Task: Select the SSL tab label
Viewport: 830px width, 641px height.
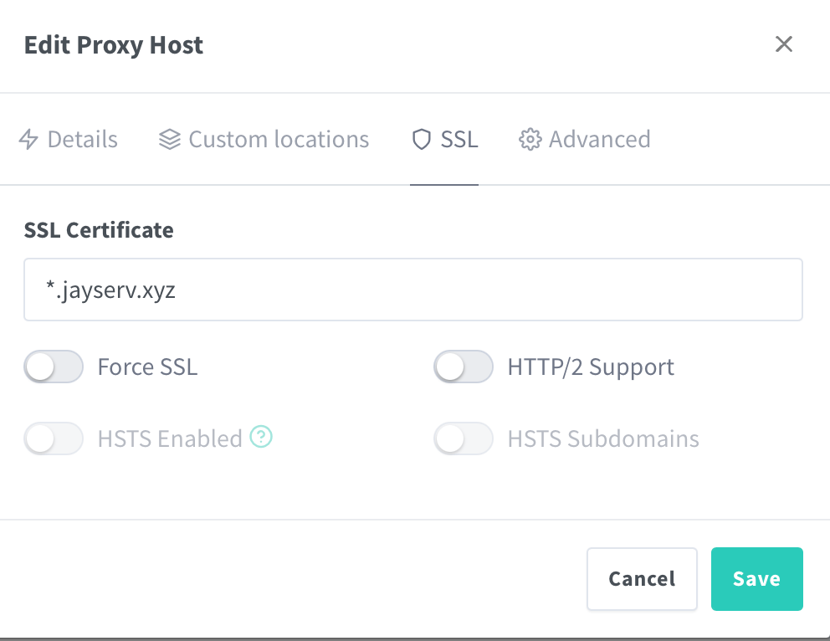Action: click(459, 139)
